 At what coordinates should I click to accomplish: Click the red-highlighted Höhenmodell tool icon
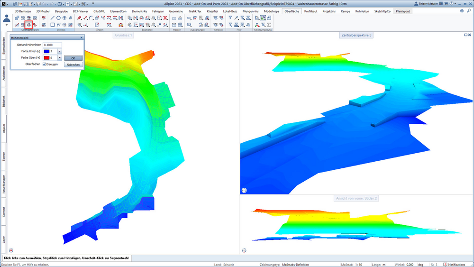coord(29,25)
